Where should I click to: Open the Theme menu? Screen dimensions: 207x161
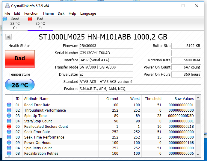pos(48,13)
